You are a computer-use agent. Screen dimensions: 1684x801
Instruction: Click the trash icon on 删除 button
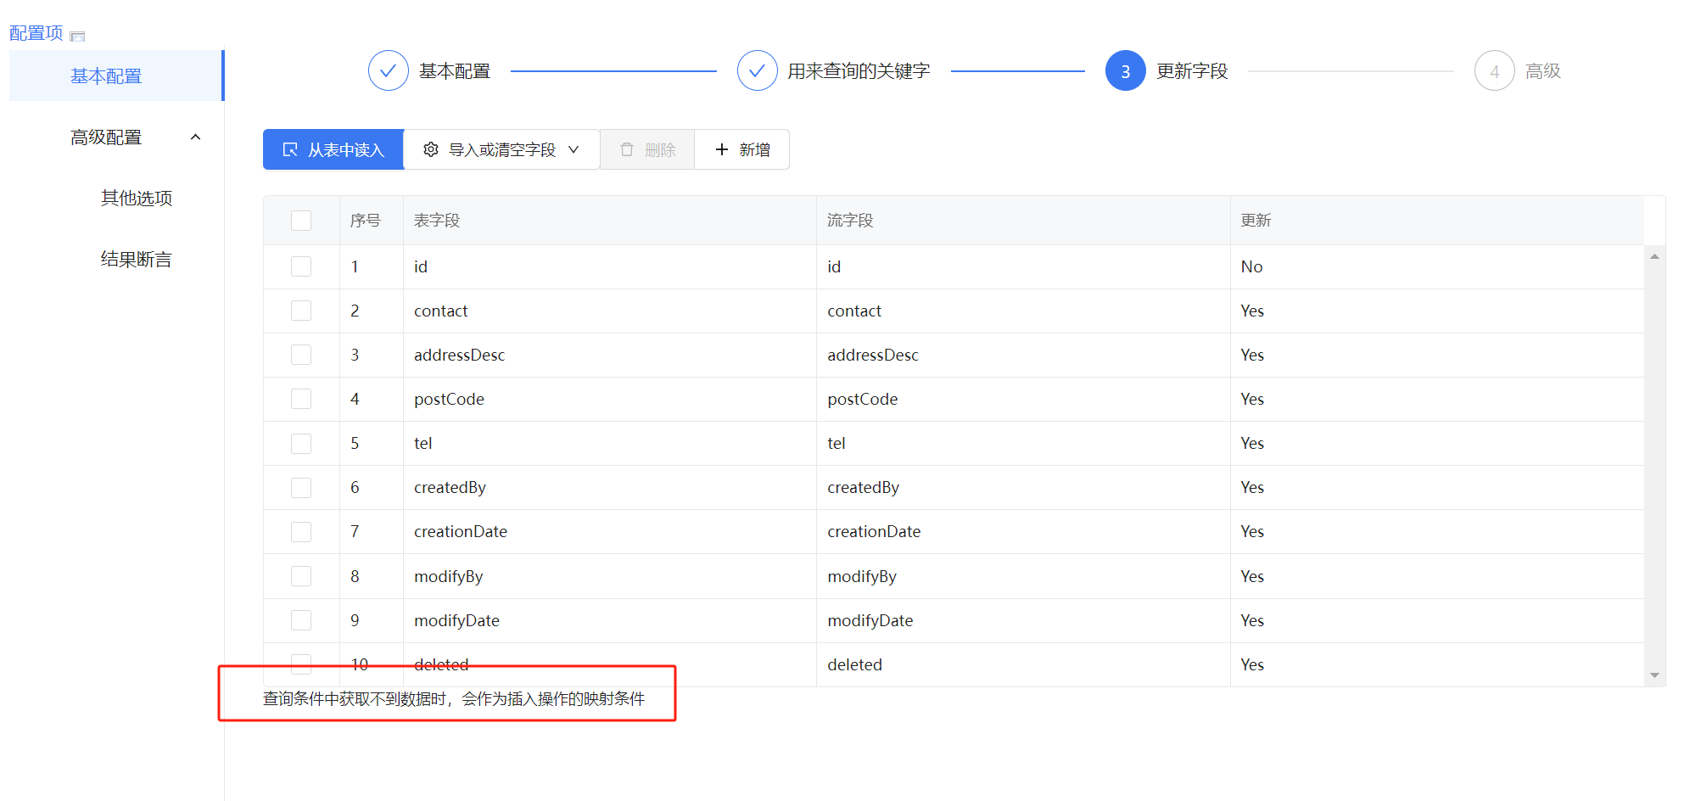pos(627,149)
